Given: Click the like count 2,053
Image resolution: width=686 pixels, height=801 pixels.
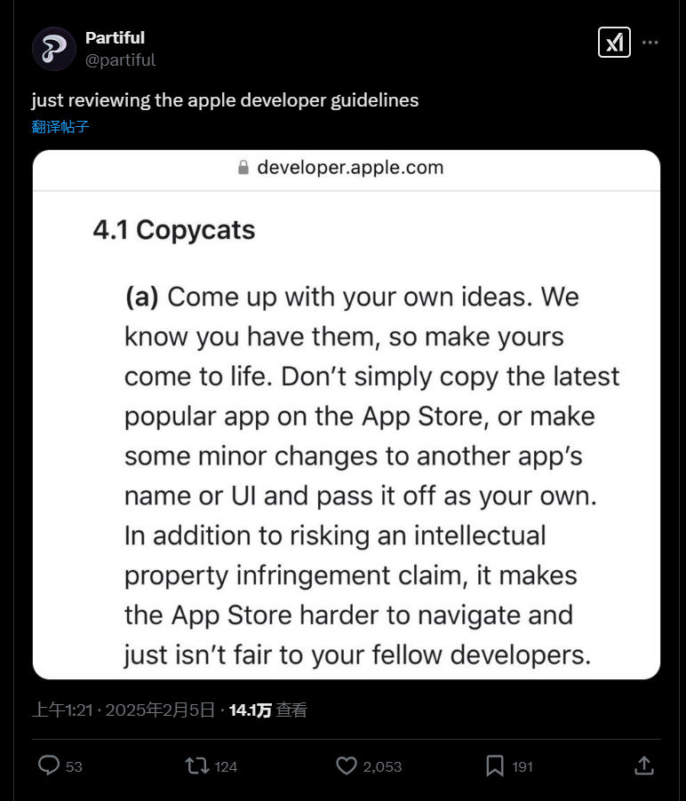Looking at the screenshot, I should click(382, 766).
